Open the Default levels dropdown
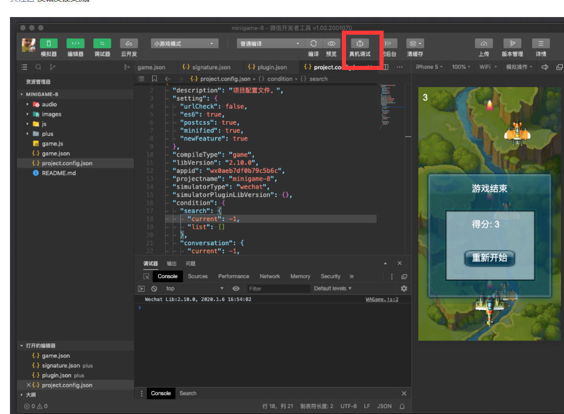Viewport: 564px width, 414px height. [333, 289]
